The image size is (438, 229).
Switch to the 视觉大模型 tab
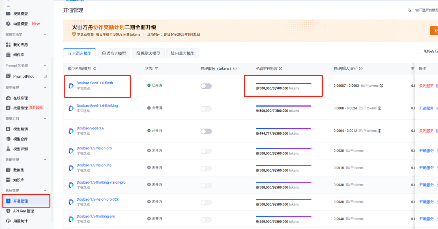(x=148, y=54)
